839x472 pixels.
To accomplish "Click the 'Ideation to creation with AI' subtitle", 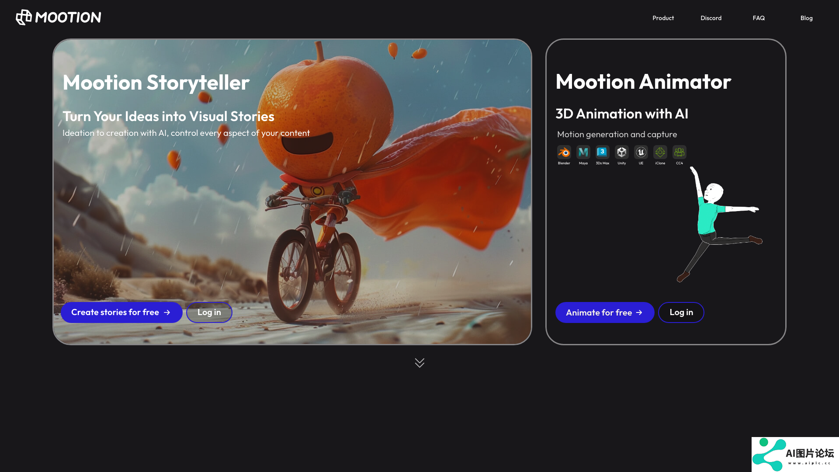I will pyautogui.click(x=186, y=133).
